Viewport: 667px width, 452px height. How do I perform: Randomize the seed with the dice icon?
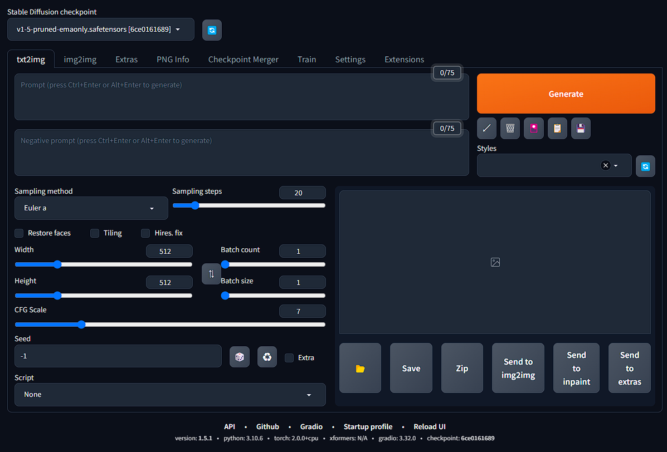(240, 357)
